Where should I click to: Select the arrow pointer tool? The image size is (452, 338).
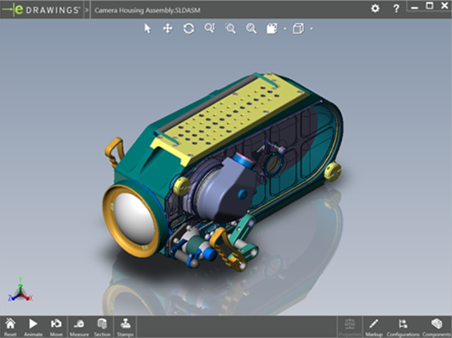147,28
